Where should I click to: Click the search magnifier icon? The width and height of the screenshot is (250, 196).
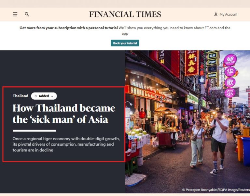coord(27,14)
